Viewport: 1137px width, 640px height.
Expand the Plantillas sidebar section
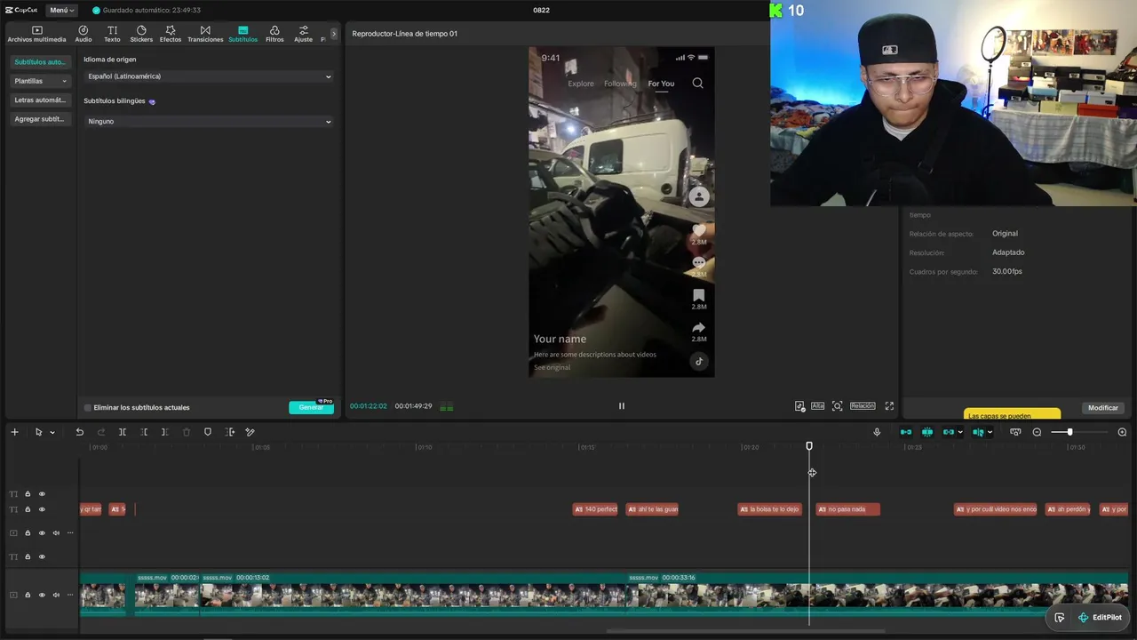(x=41, y=81)
